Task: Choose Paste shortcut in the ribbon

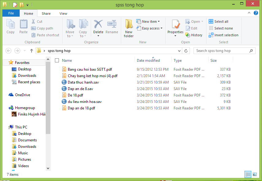Action: tap(45, 35)
